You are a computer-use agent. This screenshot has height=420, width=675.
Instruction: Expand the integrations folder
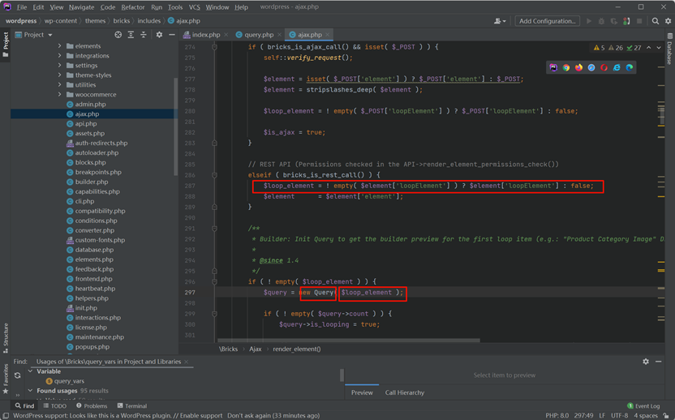coord(59,55)
